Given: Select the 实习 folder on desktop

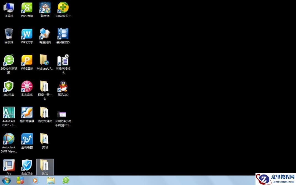Looking at the screenshot, I should [x=45, y=139].
